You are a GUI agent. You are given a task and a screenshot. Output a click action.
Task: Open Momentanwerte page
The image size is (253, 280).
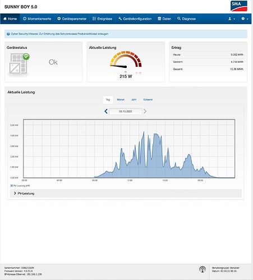point(37,19)
